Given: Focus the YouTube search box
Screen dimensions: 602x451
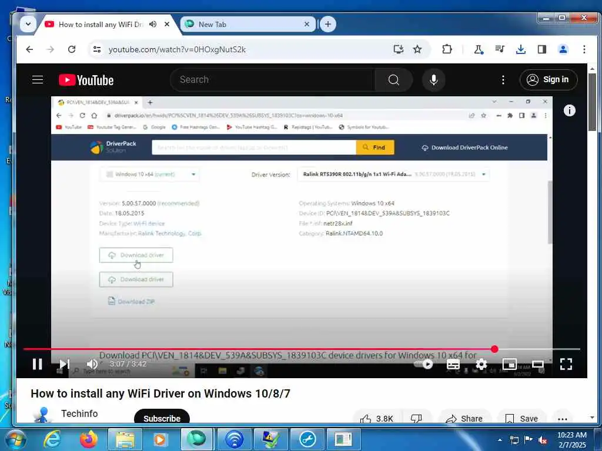Looking at the screenshot, I should point(273,80).
